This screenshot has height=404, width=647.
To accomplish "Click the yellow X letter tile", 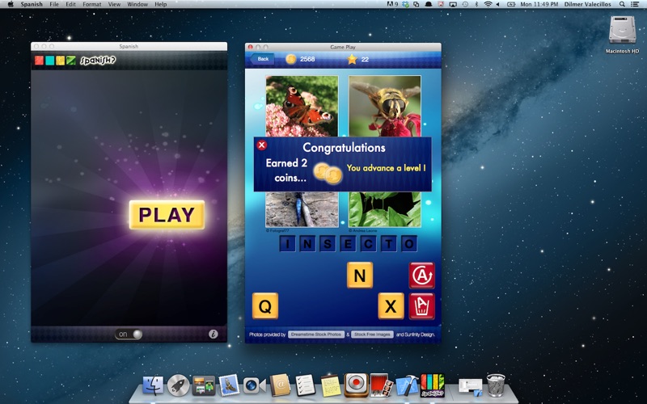I will click(391, 306).
